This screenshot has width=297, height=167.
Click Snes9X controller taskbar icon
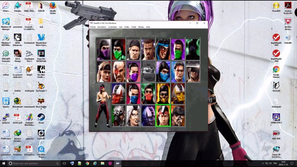point(117,163)
